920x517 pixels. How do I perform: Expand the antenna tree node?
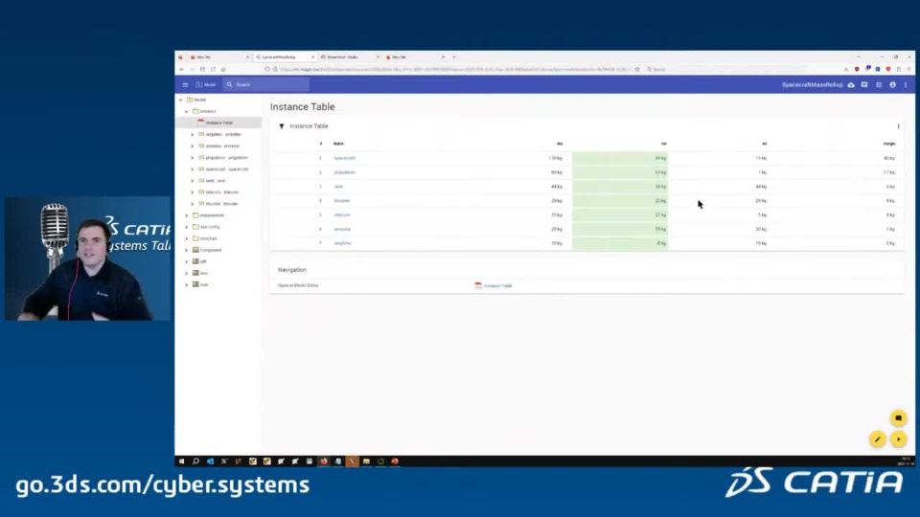click(x=192, y=146)
